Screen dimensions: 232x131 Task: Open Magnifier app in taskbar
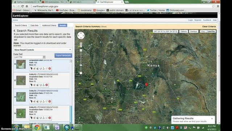tap(67, 128)
